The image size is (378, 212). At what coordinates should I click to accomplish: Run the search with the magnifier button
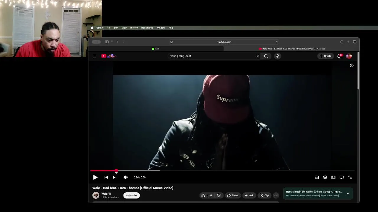pos(266,56)
